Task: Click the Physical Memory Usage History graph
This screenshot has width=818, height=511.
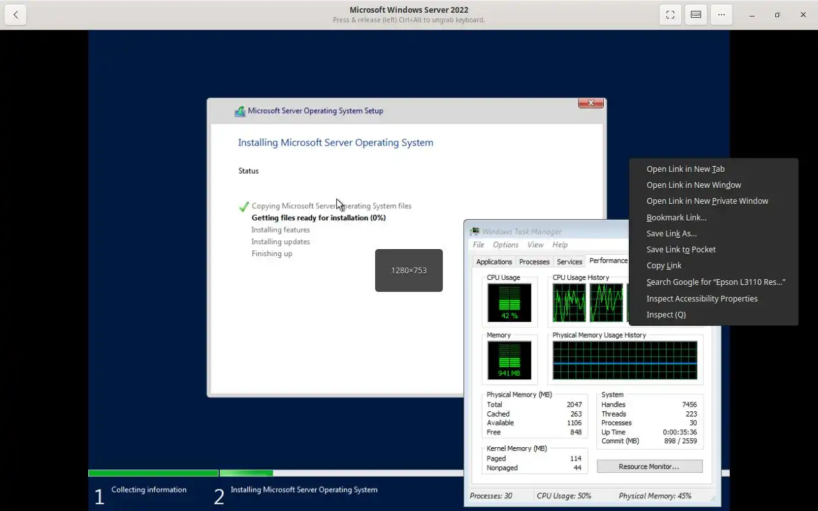Action: [x=625, y=360]
